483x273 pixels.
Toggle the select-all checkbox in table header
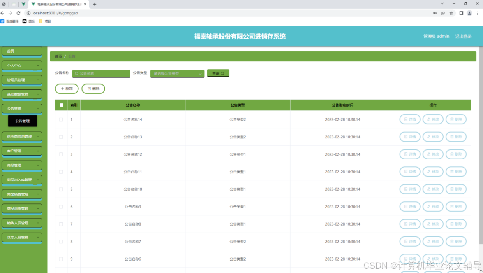point(61,105)
